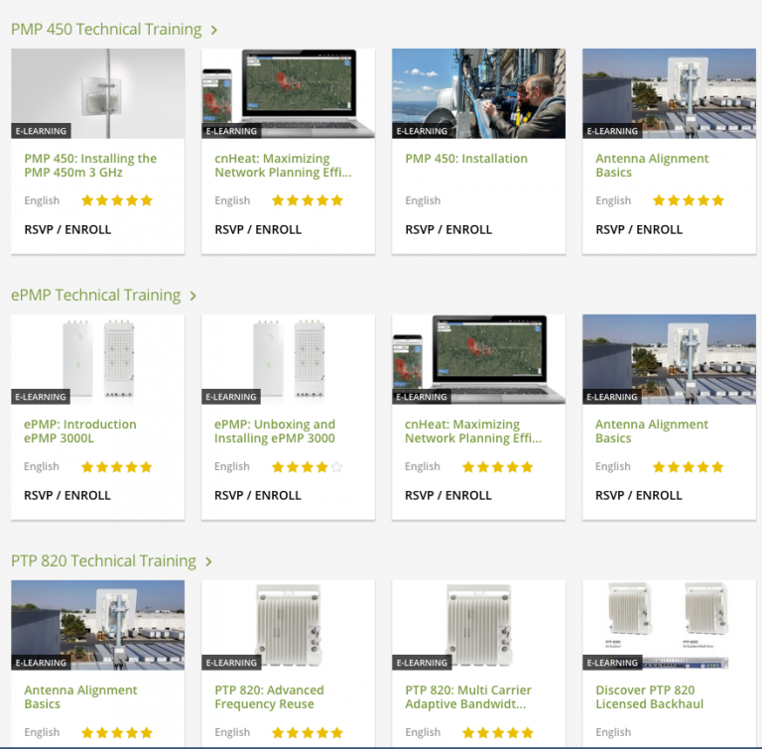The height and width of the screenshot is (749, 762).
Task: Open the PTP 820: Multi Carrier Adaptive Bandwidth title
Action: (468, 697)
